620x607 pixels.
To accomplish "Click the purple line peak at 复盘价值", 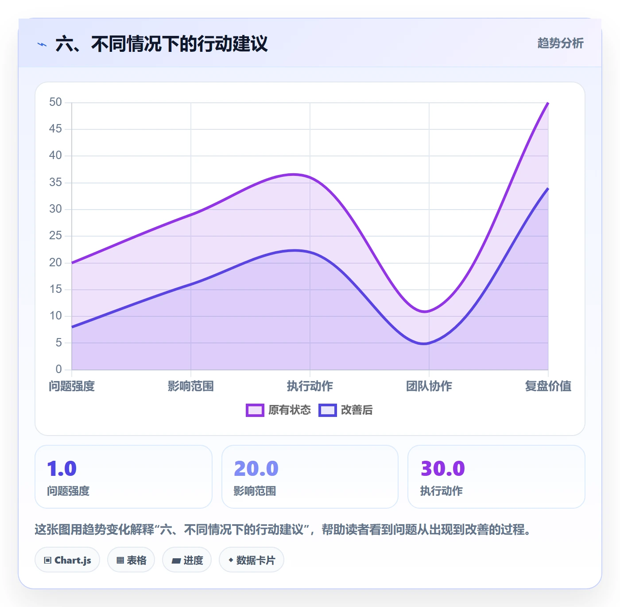I will (548, 103).
